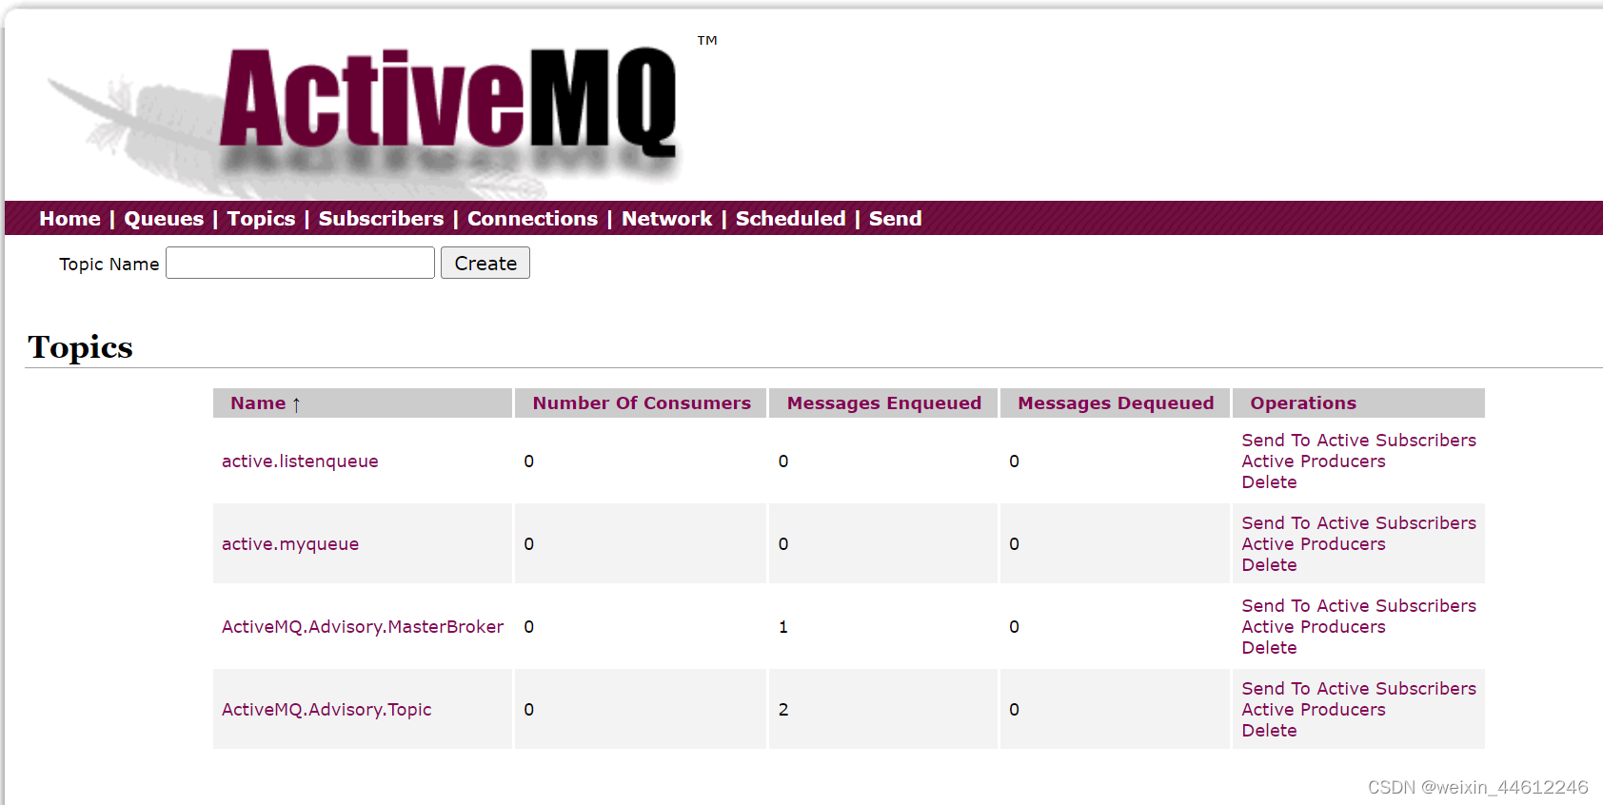This screenshot has height=805, width=1603.
Task: Open ActiveMQ.Advisory.Topic topic link
Action: [327, 710]
